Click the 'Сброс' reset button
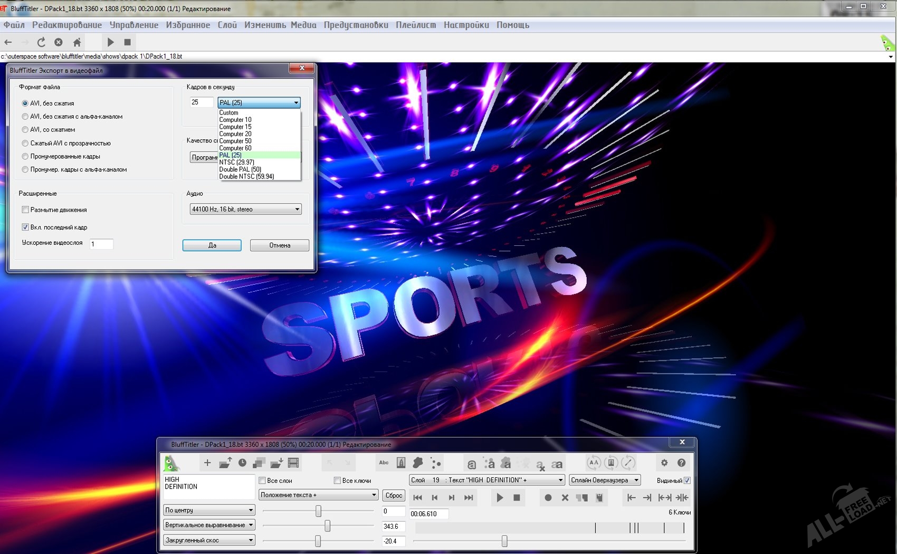Screen dimensions: 897x554 pyautogui.click(x=394, y=495)
